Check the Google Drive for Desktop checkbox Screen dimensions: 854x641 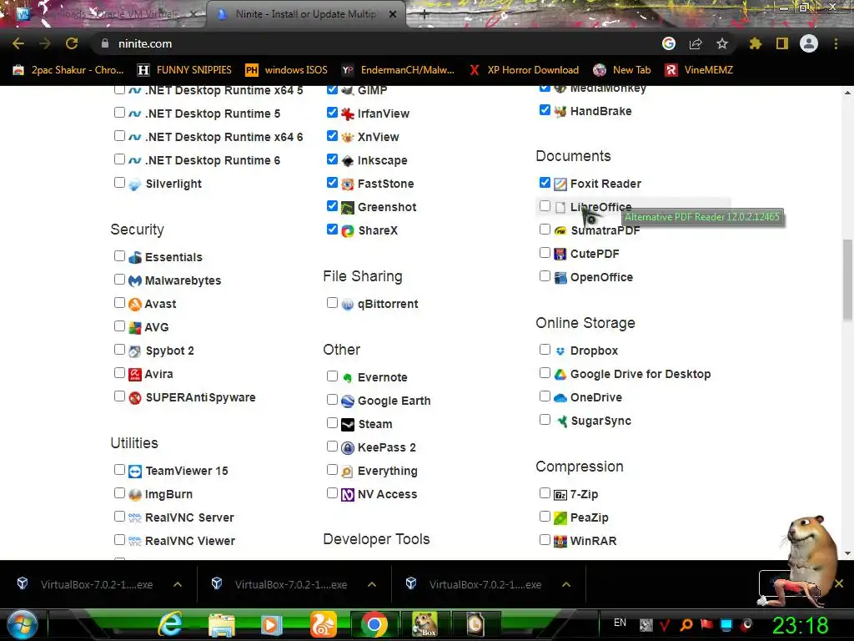(x=545, y=373)
